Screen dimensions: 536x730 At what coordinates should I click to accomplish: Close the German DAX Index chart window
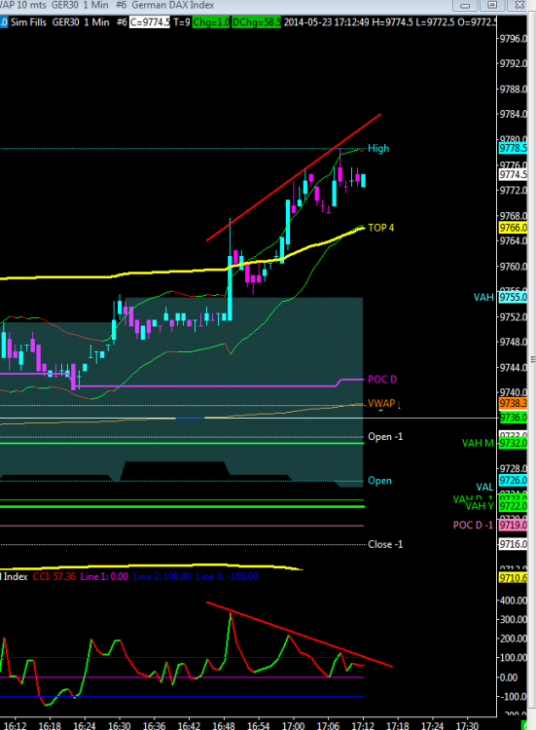(x=519, y=5)
